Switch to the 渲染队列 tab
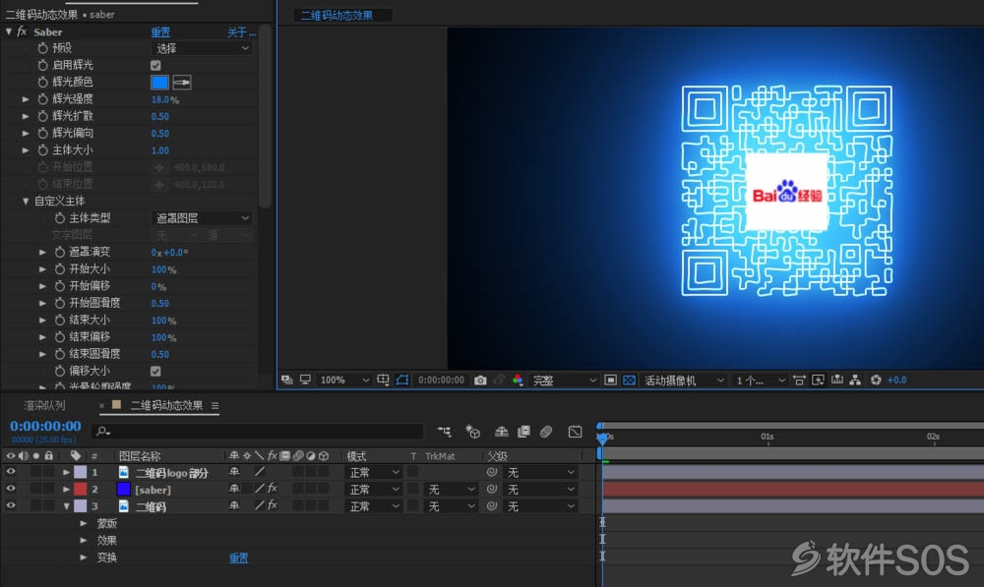 [44, 406]
